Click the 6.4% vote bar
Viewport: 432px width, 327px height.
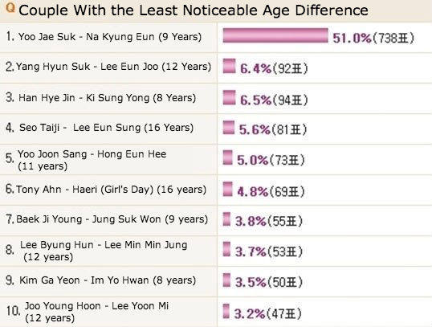pyautogui.click(x=229, y=66)
